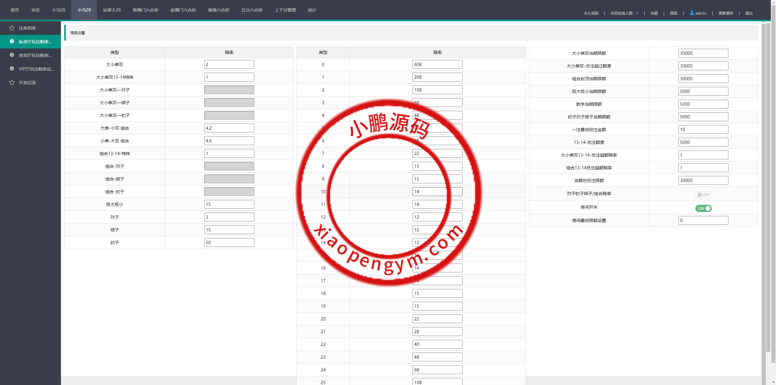Click the 豹子 odds input field

[229, 242]
